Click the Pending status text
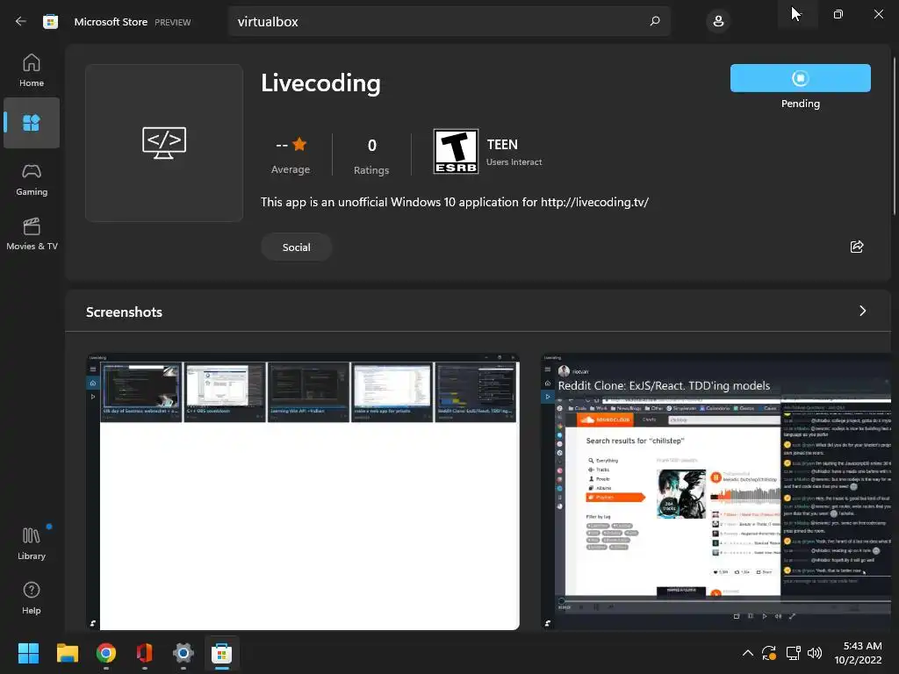The height and width of the screenshot is (674, 899). (x=801, y=104)
